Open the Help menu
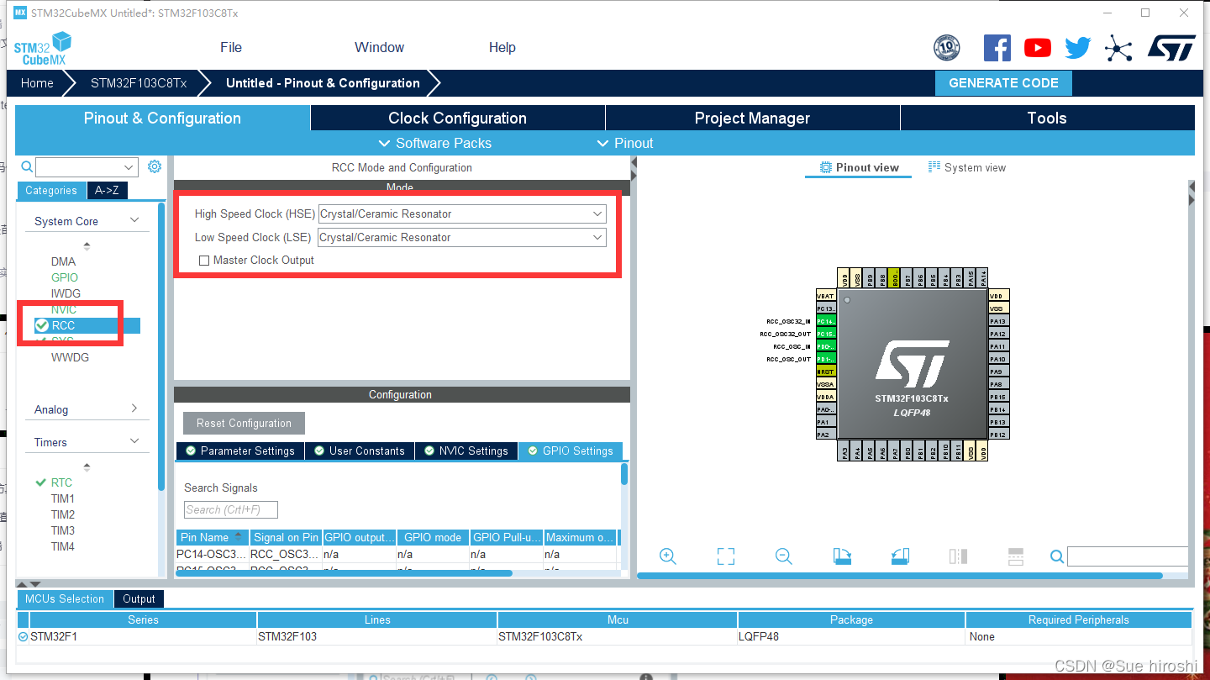Viewport: 1210px width, 680px height. (x=502, y=48)
